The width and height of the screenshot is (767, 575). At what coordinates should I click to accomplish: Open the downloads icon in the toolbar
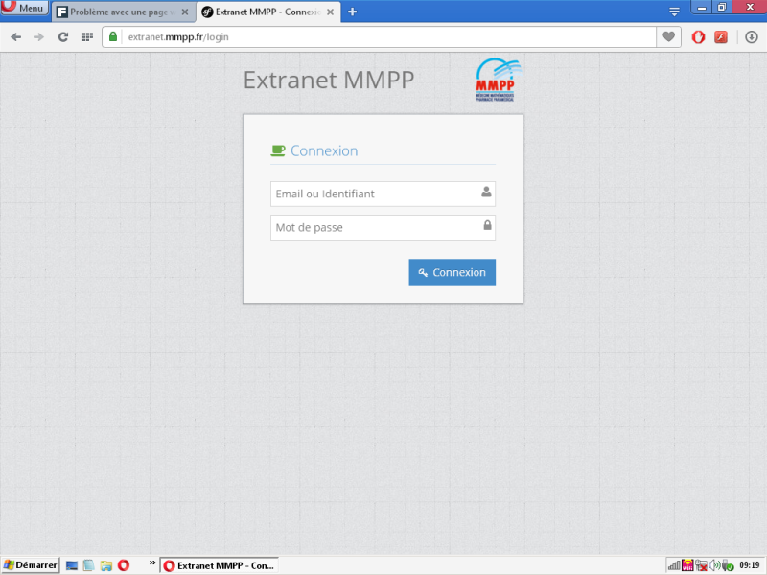(752, 37)
